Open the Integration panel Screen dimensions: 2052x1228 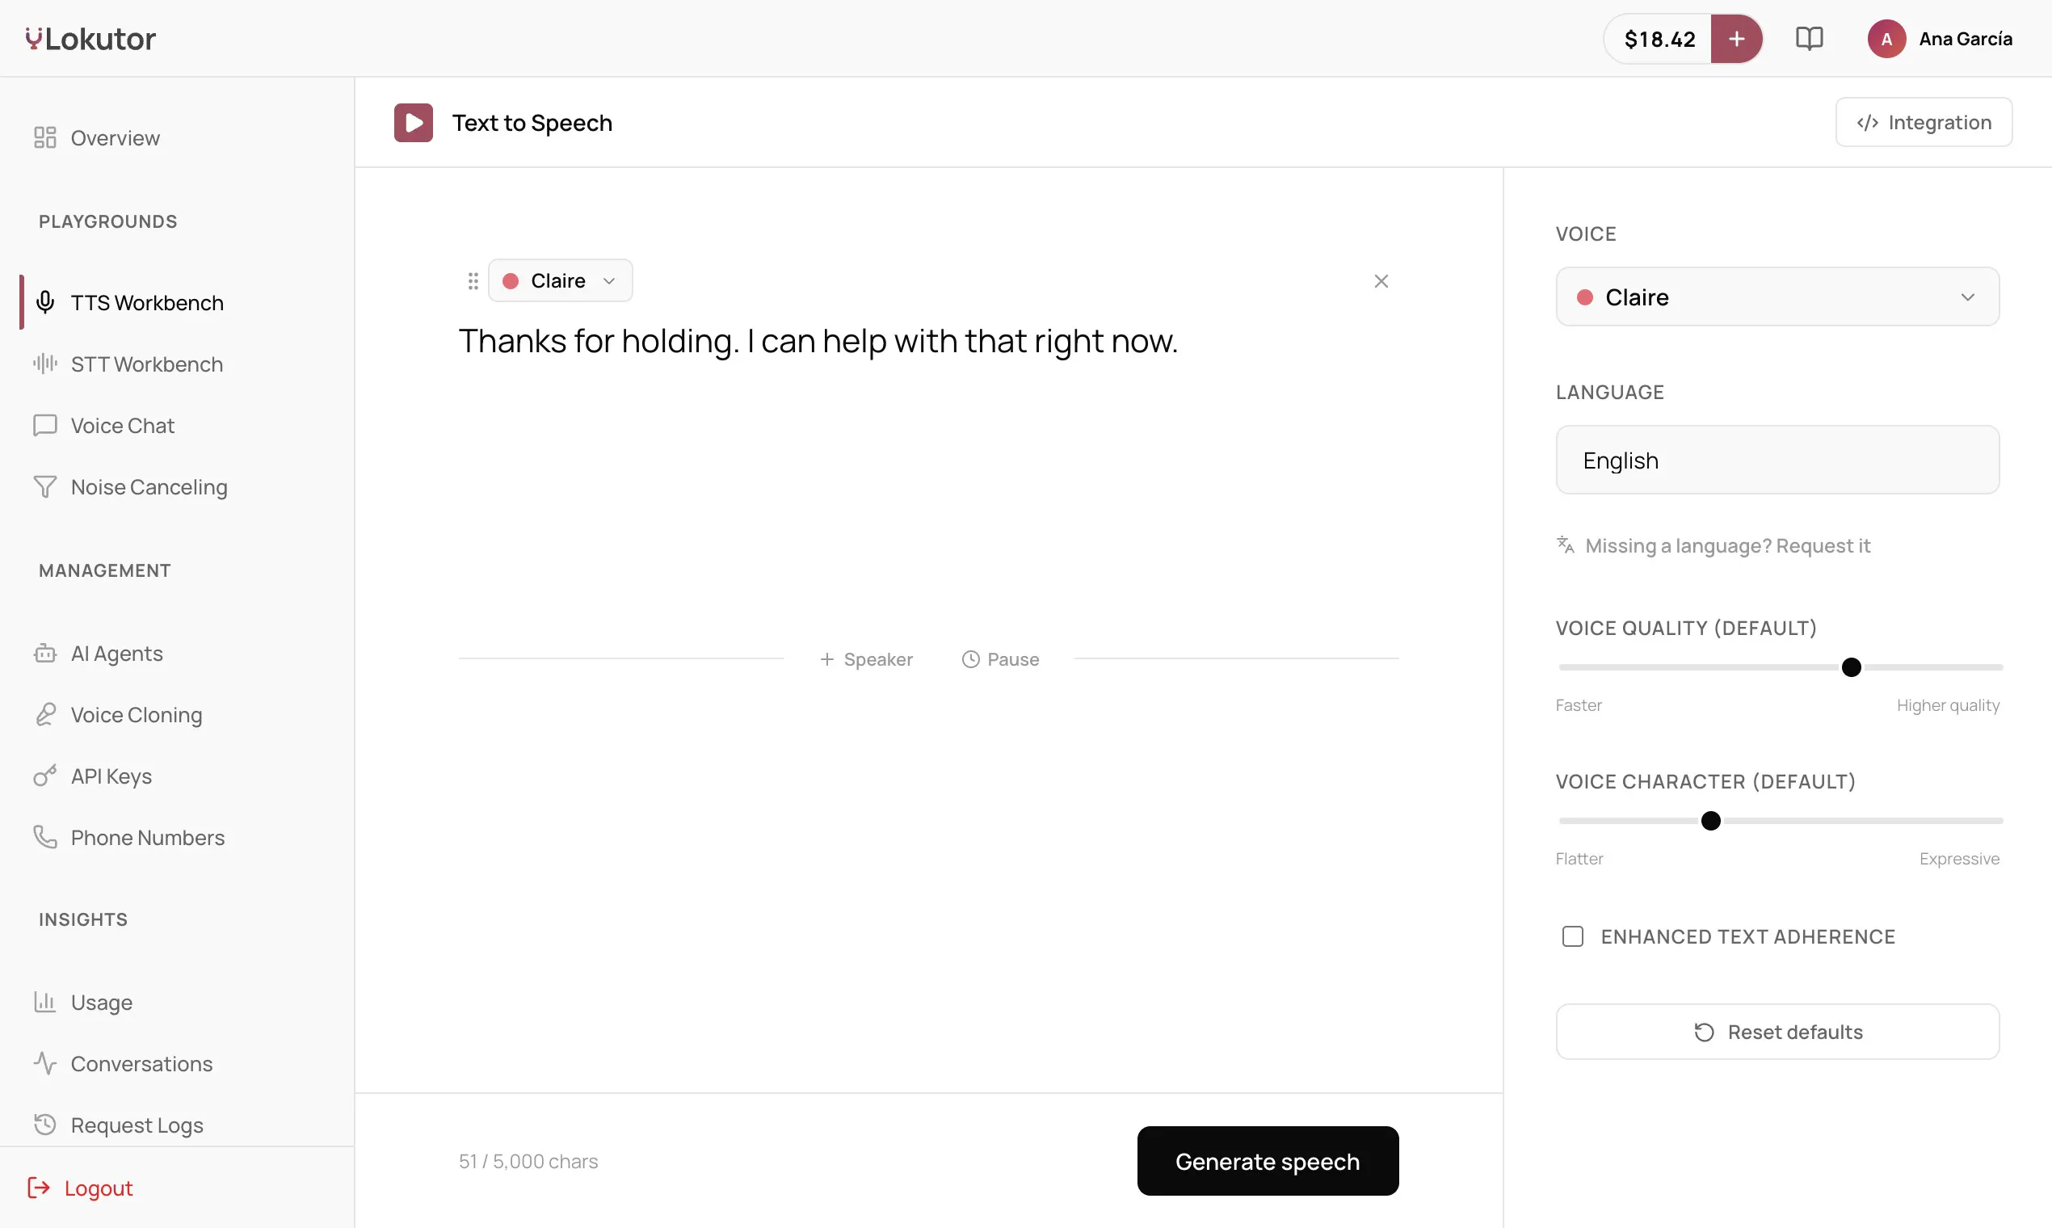[x=1924, y=123]
